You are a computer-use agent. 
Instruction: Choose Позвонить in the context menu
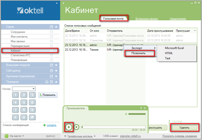coord(138,53)
